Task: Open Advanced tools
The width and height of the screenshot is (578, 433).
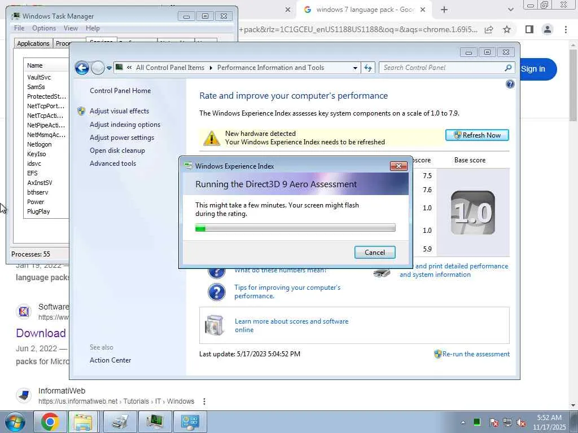Action: coord(113,163)
